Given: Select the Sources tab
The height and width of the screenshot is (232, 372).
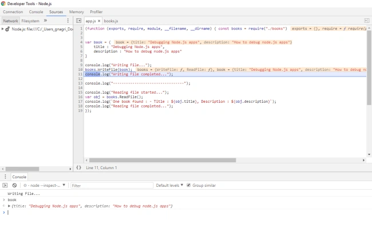Looking at the screenshot, I should pos(56,12).
